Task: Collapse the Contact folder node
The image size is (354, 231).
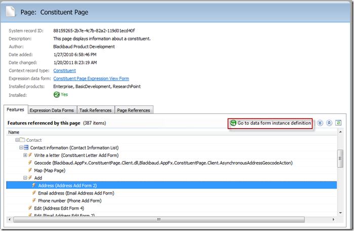Action: [x=17, y=140]
